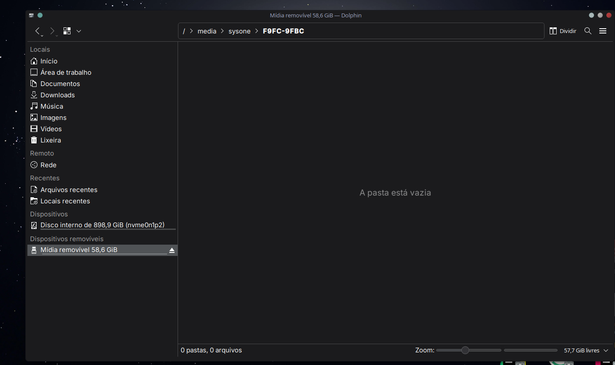Open the view mode dropdown arrow

point(79,31)
